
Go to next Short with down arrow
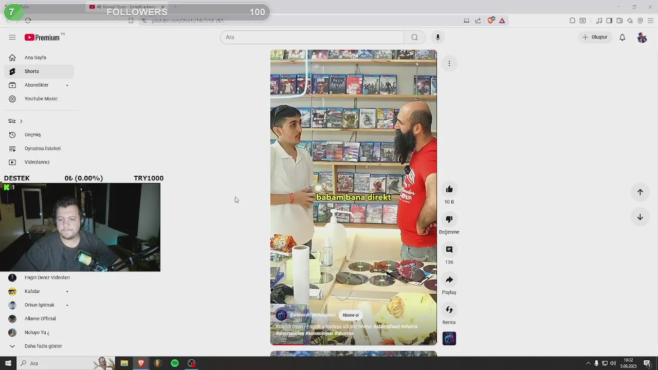(640, 217)
